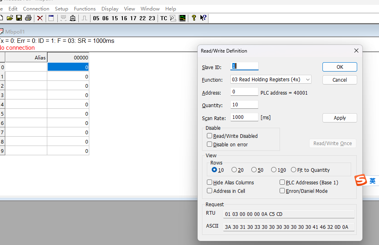
Task: Click function 05 toolbar button
Action: click(x=96, y=18)
